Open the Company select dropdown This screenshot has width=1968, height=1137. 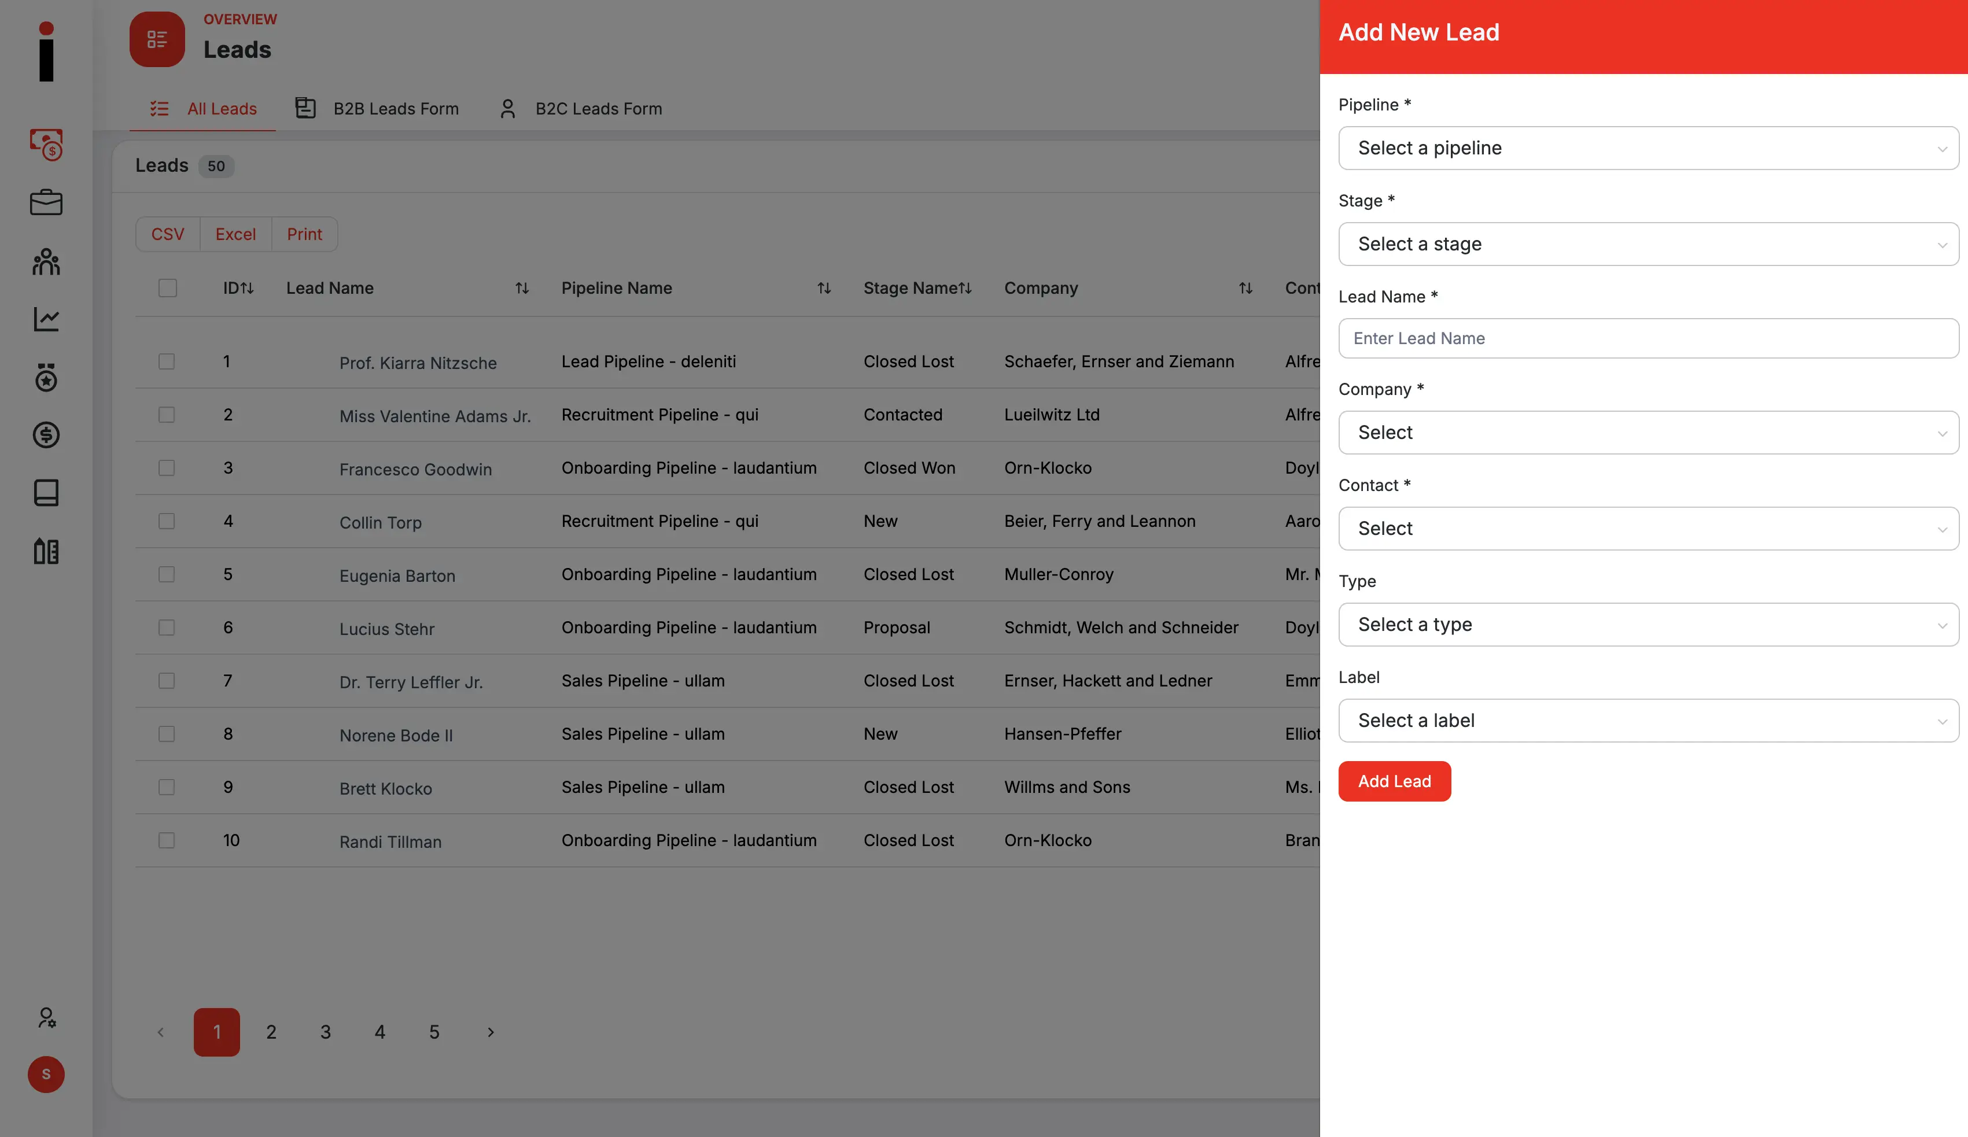coord(1649,433)
